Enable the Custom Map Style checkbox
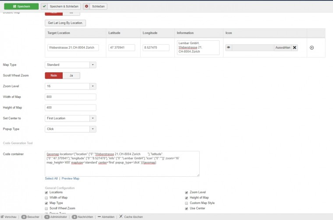Screen dimensions: 333x220 [186, 203]
